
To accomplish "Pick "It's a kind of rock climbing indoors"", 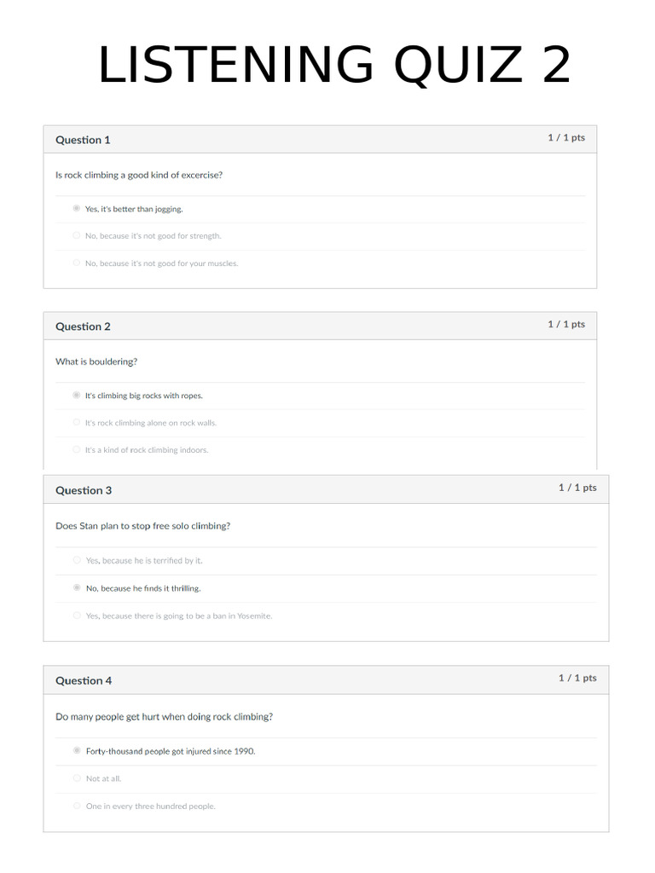I will click(x=77, y=449).
